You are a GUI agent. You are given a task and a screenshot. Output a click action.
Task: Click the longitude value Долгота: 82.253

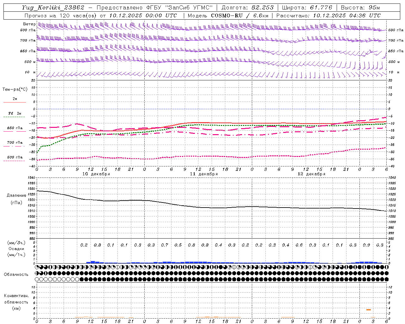pyautogui.click(x=247, y=8)
